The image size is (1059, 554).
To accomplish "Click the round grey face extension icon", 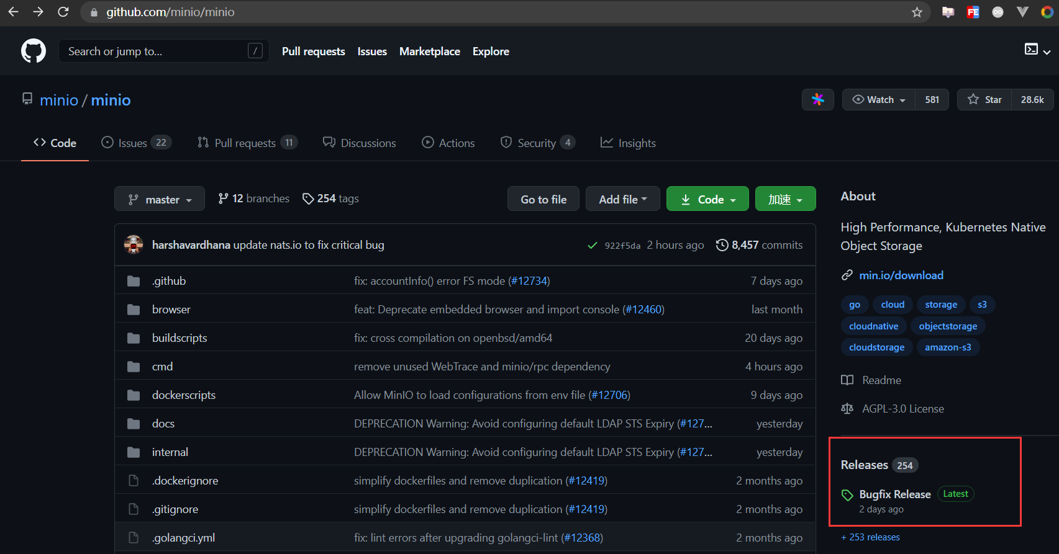I will tap(998, 12).
